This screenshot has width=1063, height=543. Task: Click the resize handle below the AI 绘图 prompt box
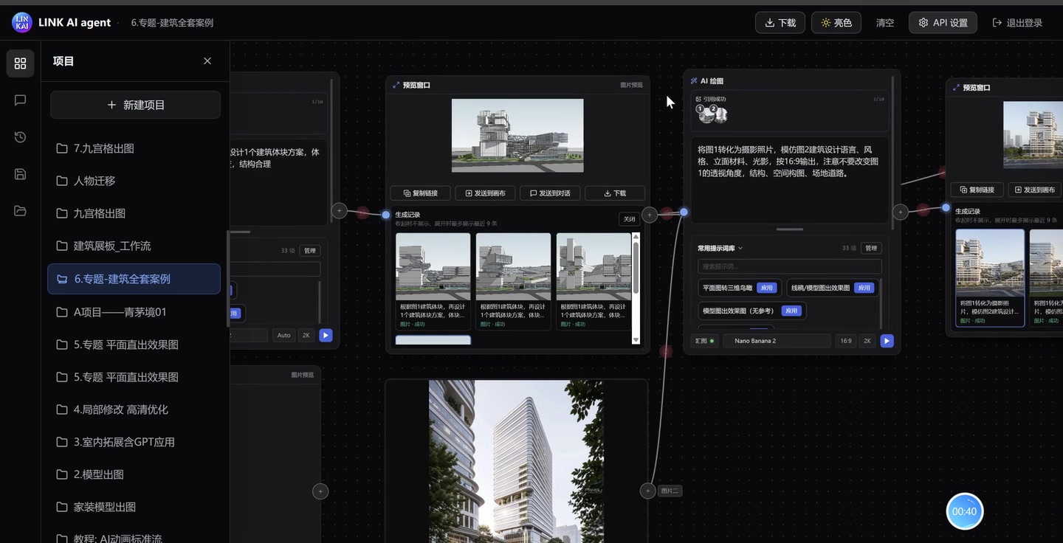[789, 229]
